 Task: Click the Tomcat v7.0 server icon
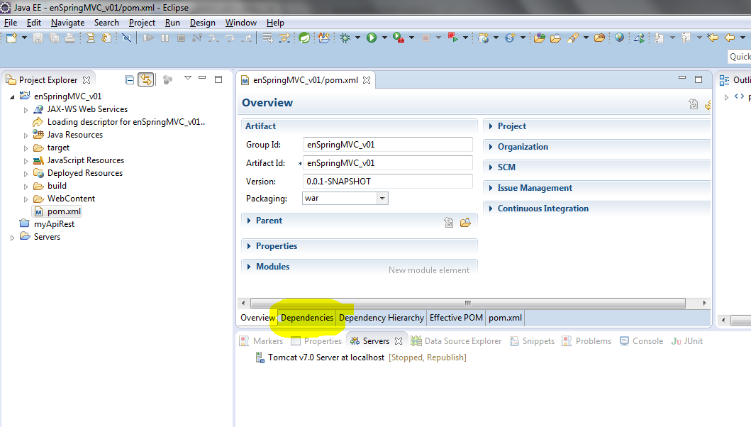260,357
